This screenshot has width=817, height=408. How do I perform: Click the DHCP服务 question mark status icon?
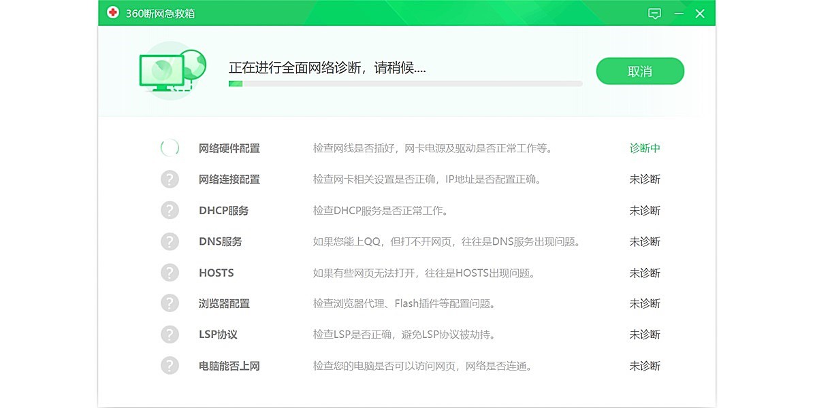pyautogui.click(x=170, y=210)
